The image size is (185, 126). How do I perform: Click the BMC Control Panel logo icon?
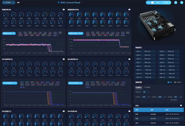point(59,2)
